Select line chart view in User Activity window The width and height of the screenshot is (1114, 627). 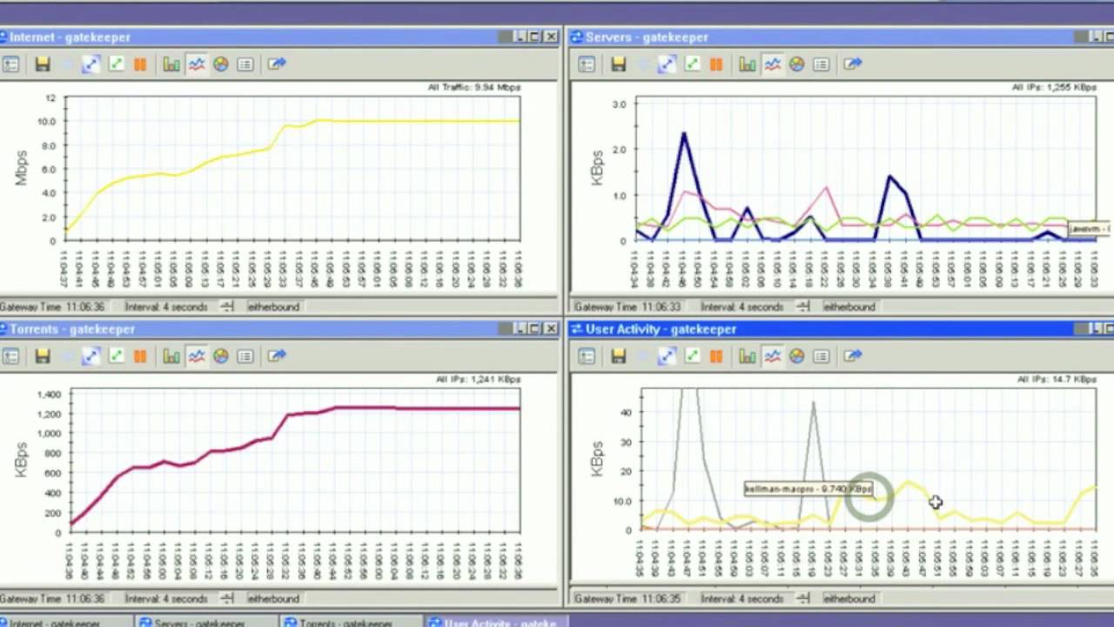[x=773, y=356]
